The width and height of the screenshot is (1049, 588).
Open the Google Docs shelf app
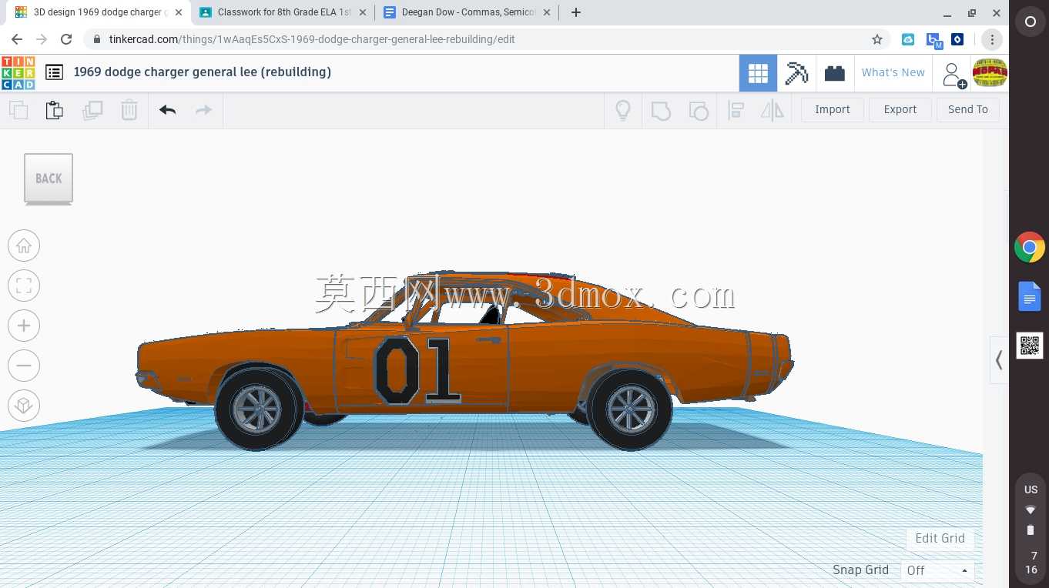pyautogui.click(x=1030, y=296)
